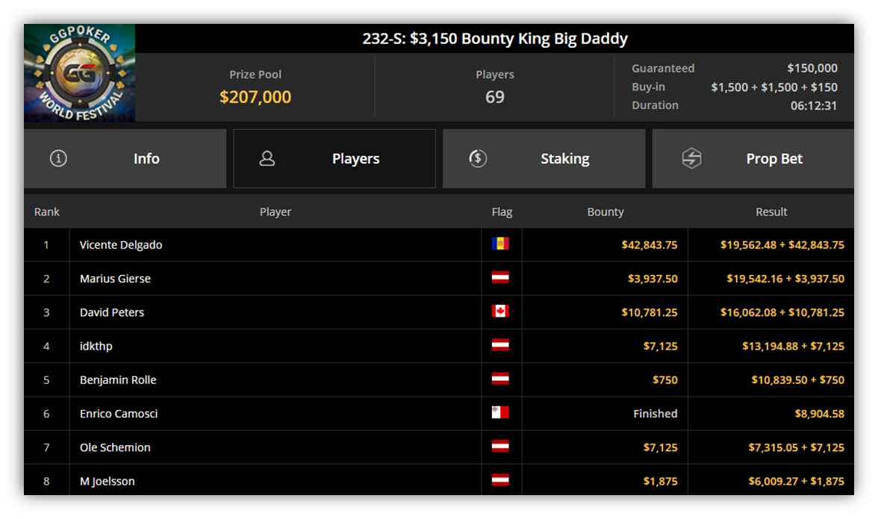This screenshot has width=878, height=519.
Task: Click the Staking dollar coin icon
Action: 478,158
